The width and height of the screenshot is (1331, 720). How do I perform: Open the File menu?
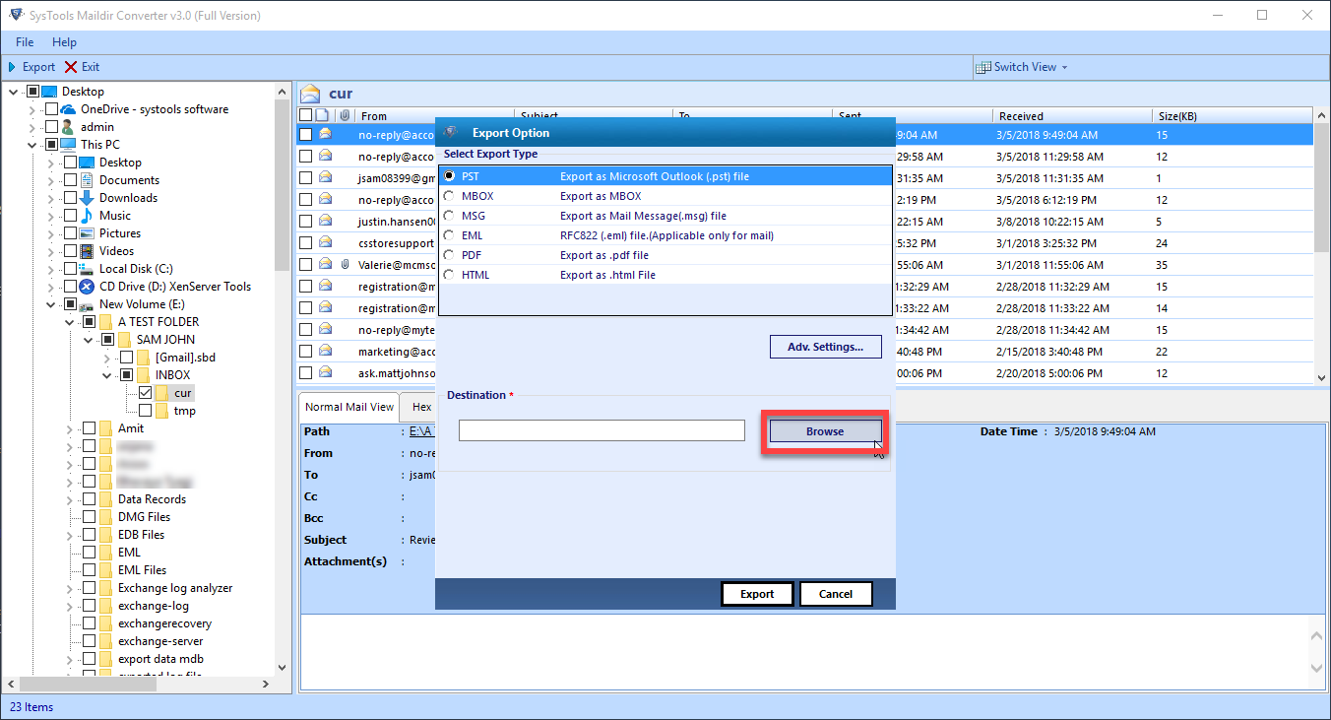pyautogui.click(x=25, y=42)
